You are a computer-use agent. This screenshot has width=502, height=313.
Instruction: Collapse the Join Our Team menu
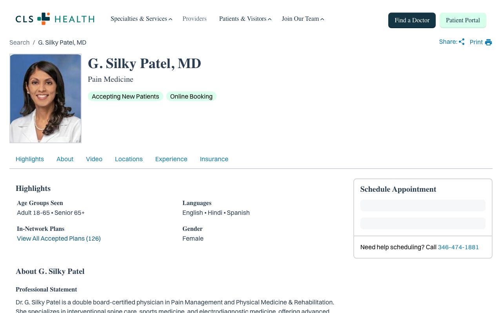click(x=303, y=19)
